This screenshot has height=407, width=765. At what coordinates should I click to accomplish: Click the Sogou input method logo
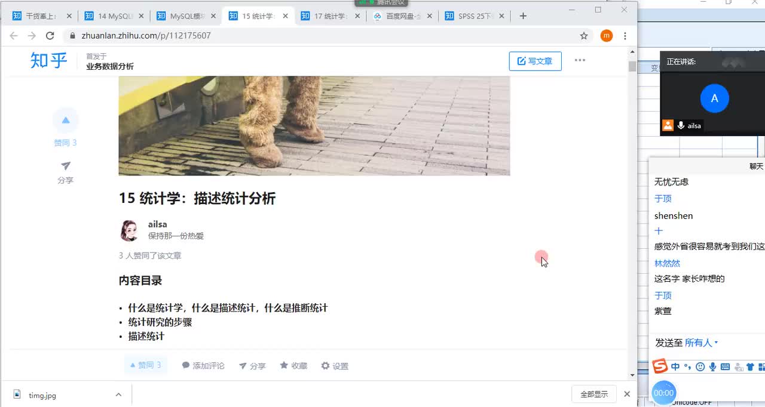659,366
